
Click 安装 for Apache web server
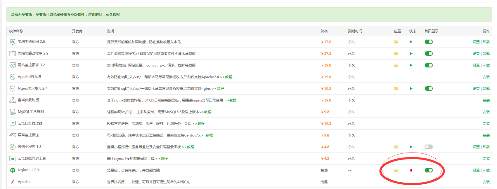[486, 182]
